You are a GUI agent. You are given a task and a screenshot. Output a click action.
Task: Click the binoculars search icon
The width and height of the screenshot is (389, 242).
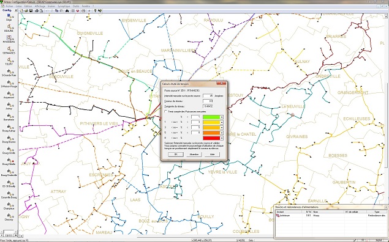tap(67, 10)
